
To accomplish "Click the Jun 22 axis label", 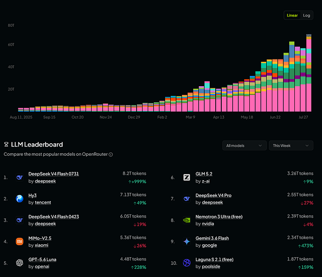I will point(275,118).
